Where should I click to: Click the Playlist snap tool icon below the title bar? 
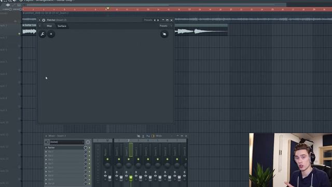8,5
